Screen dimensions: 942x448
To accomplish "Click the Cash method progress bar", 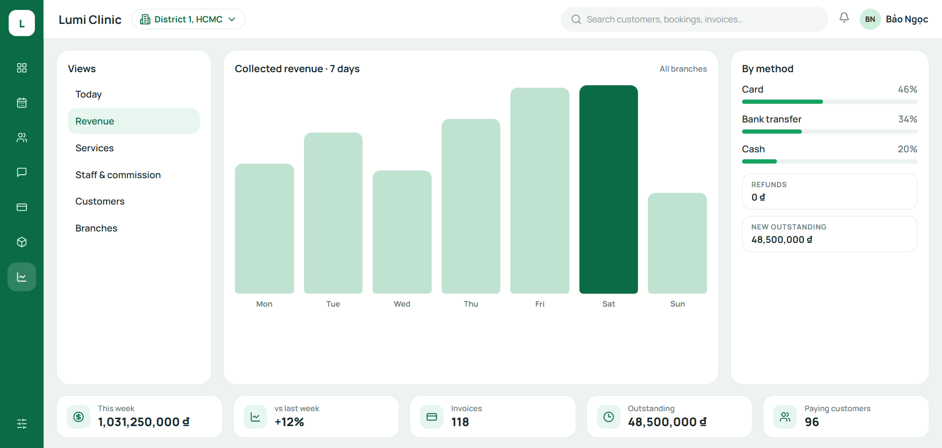I will pyautogui.click(x=829, y=161).
